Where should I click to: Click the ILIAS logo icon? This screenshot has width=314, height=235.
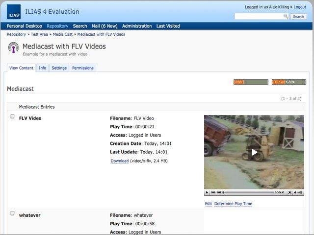pos(14,12)
